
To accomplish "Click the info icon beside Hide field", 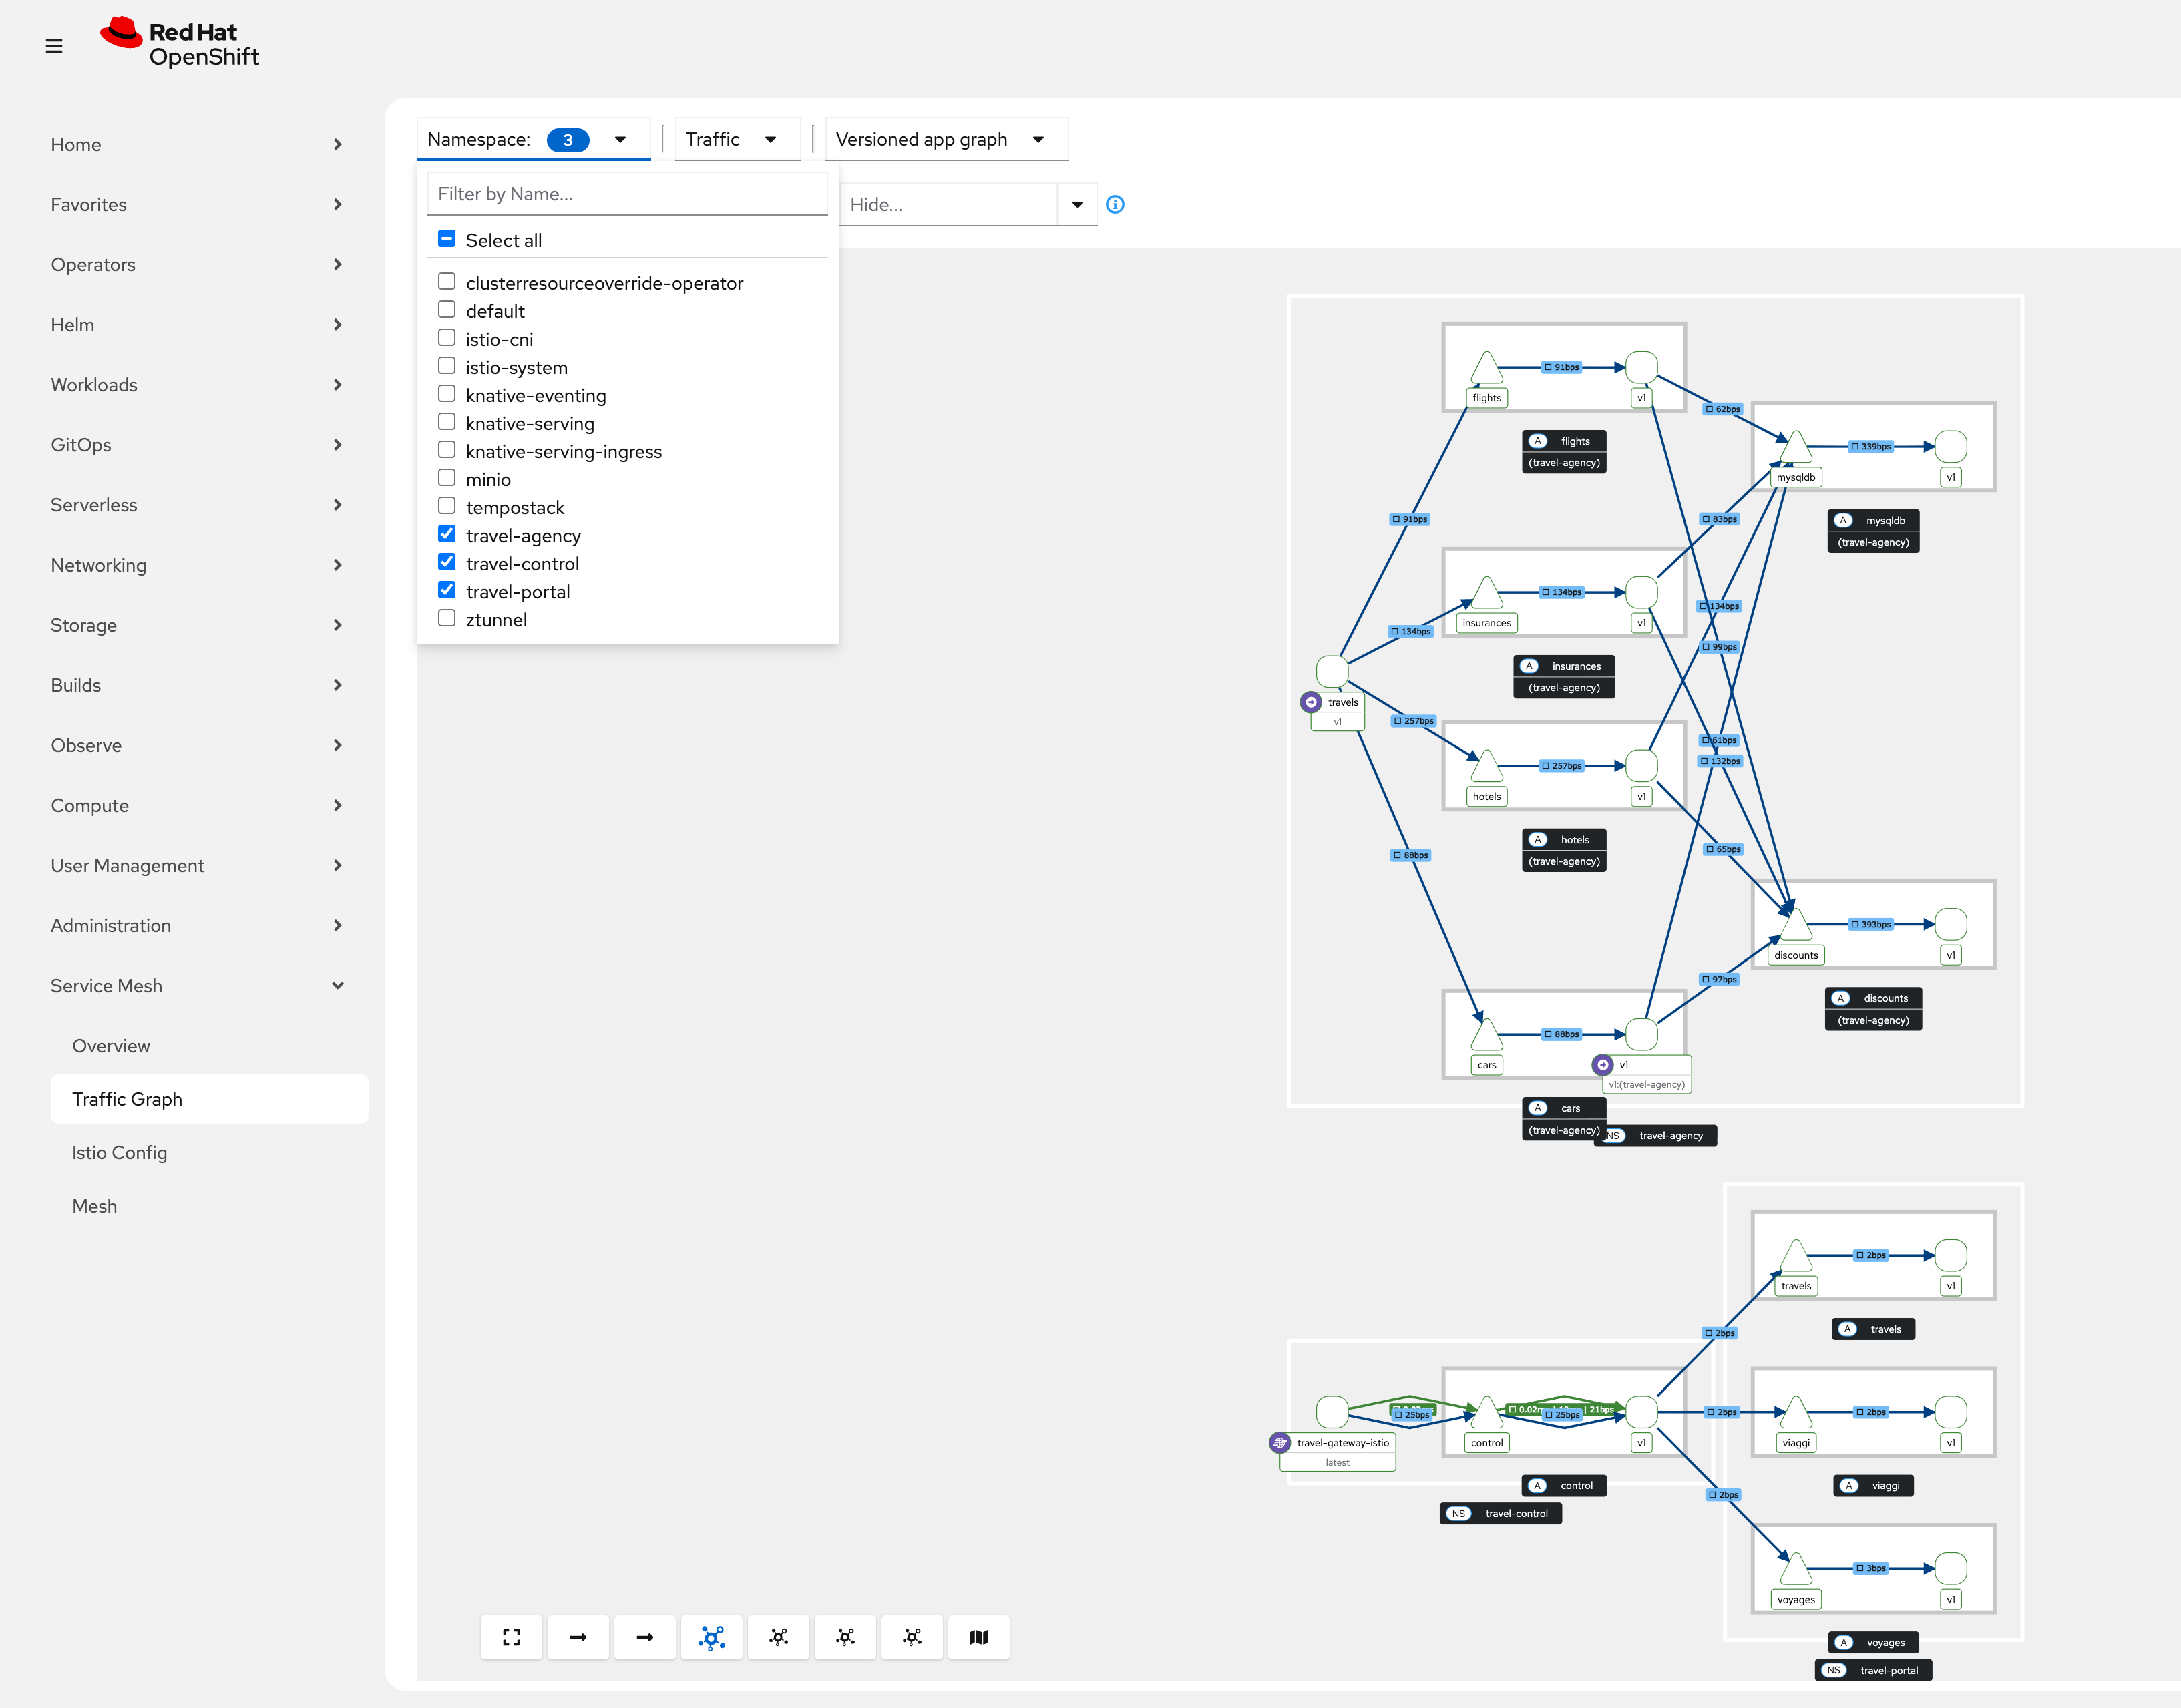I will [1115, 204].
